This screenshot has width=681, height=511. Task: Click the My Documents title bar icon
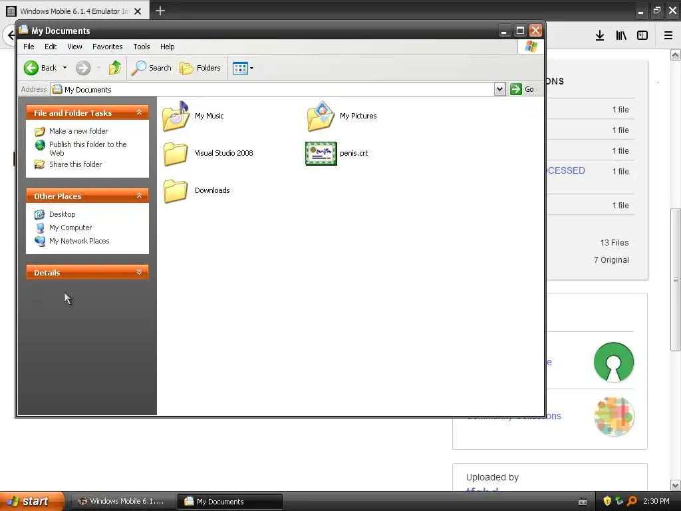(x=23, y=30)
